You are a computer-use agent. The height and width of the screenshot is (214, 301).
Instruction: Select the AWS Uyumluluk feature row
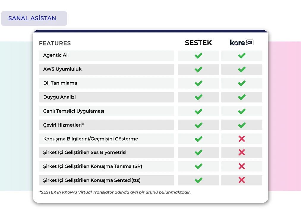[x=106, y=69]
